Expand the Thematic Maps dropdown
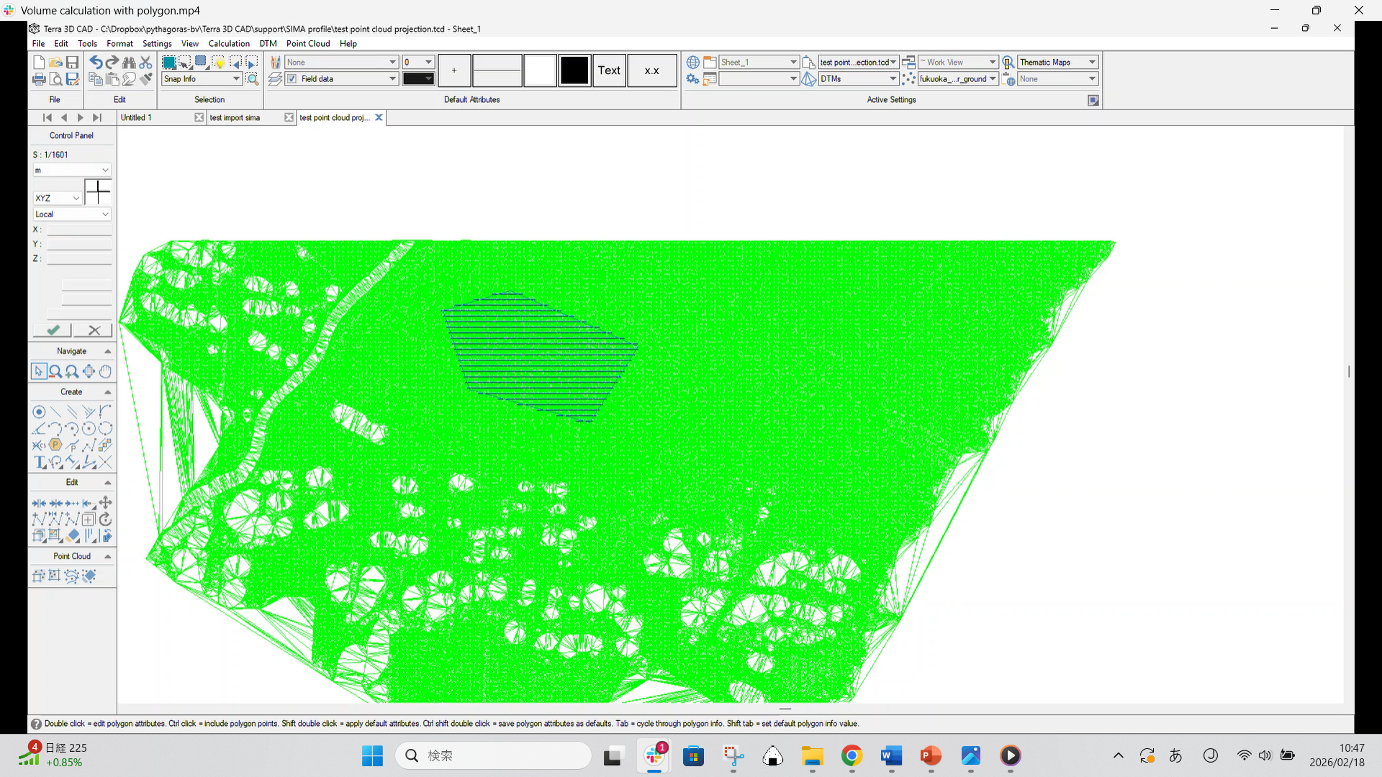The image size is (1382, 777). click(x=1092, y=63)
